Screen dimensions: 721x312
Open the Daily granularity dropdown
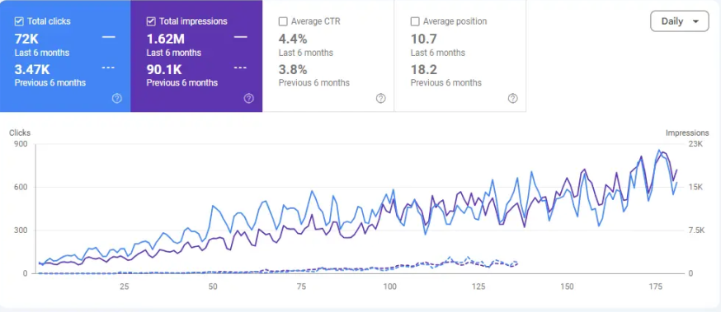(x=680, y=21)
